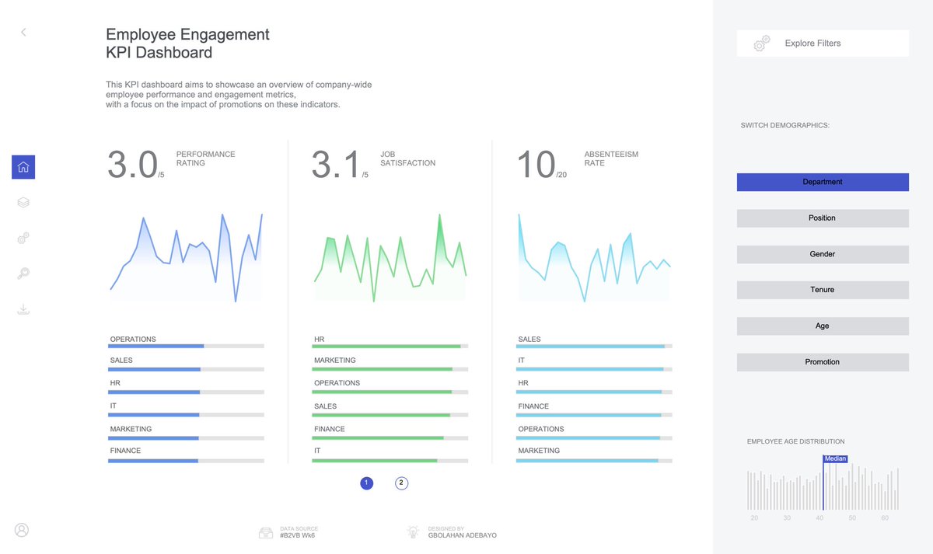Select Sales bar under Performance Rating

(186, 369)
